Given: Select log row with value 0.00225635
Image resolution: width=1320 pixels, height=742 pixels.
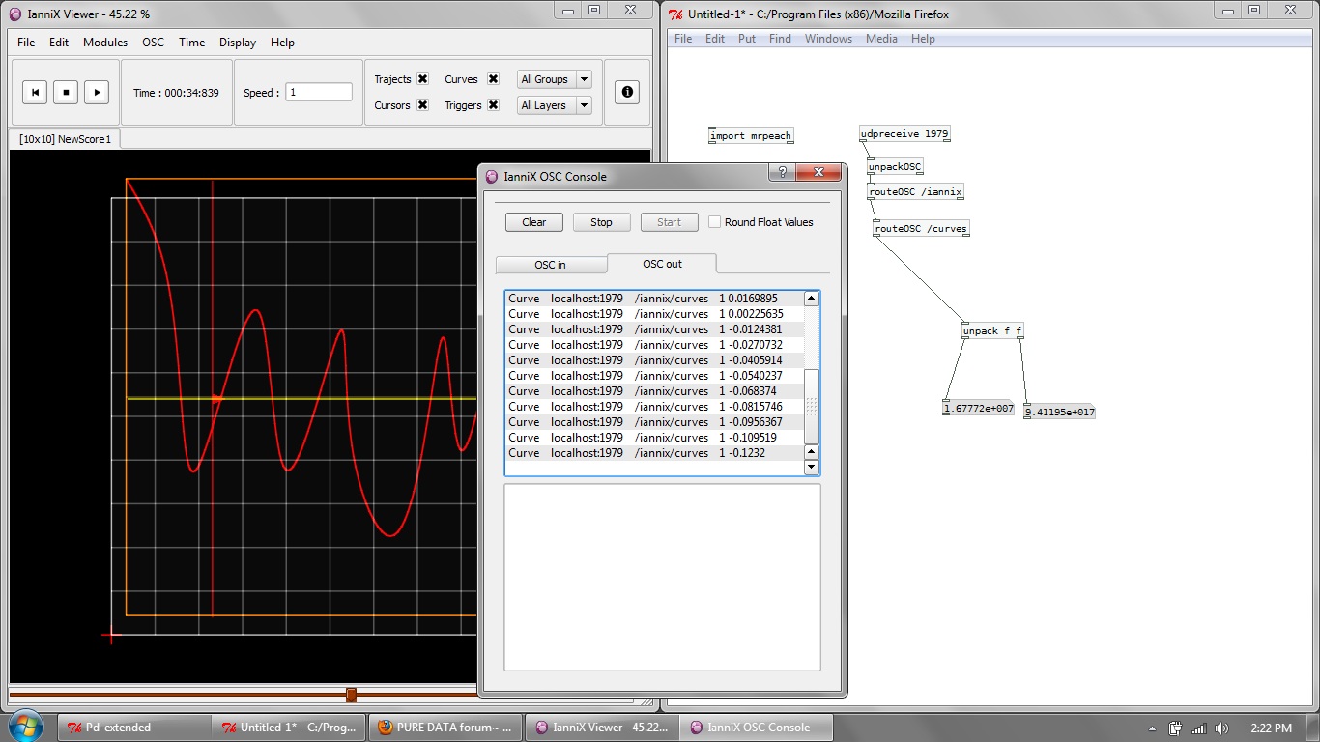Looking at the screenshot, I should tap(655, 314).
